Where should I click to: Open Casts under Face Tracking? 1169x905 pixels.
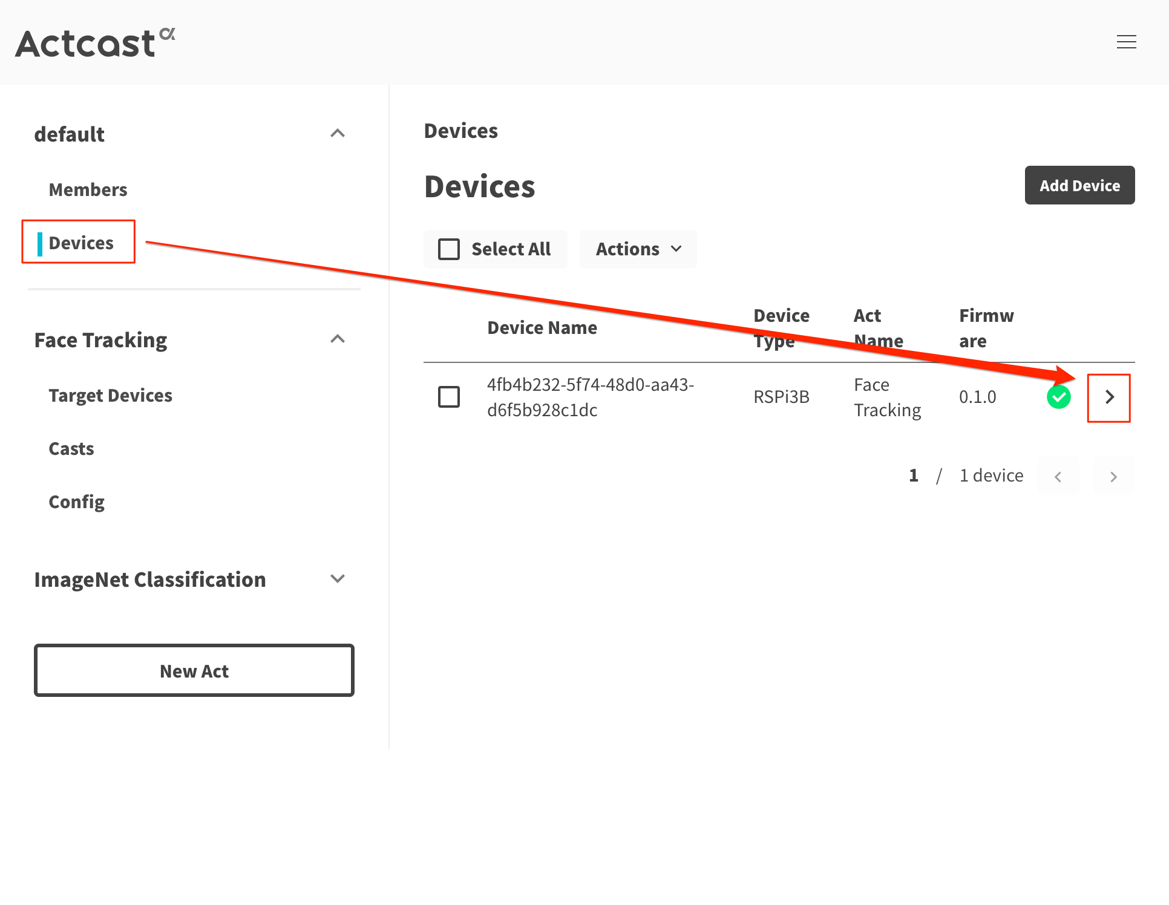tap(71, 448)
